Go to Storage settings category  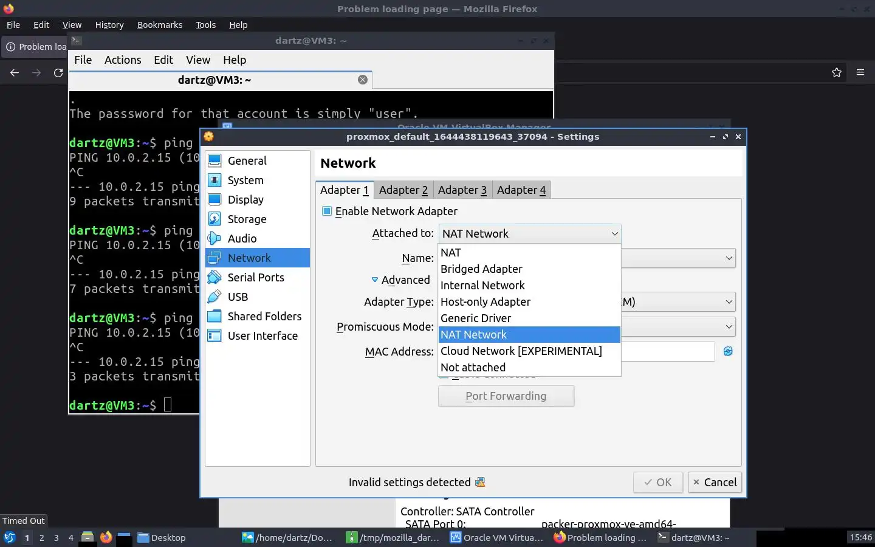(x=258, y=219)
